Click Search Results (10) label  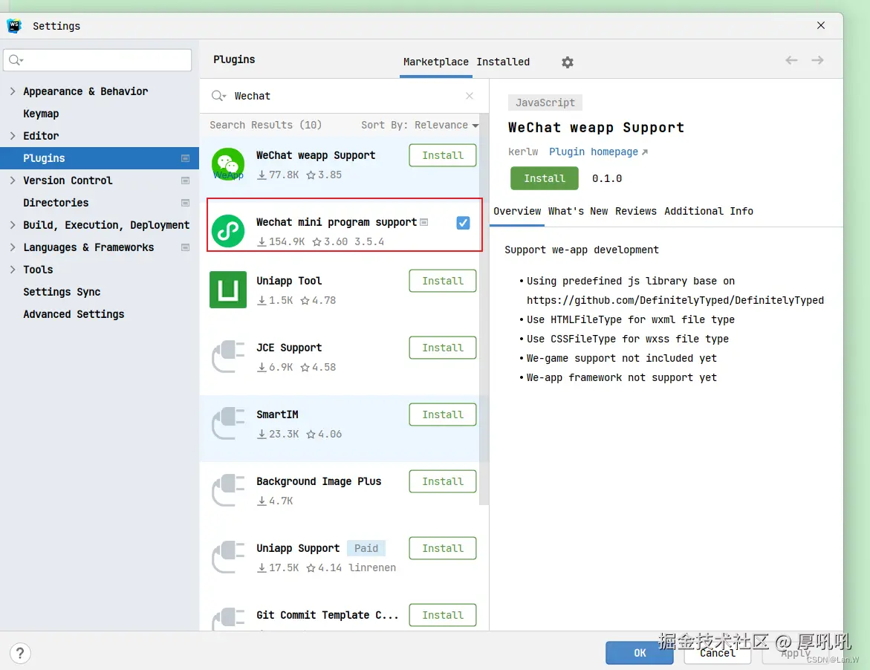(x=265, y=125)
